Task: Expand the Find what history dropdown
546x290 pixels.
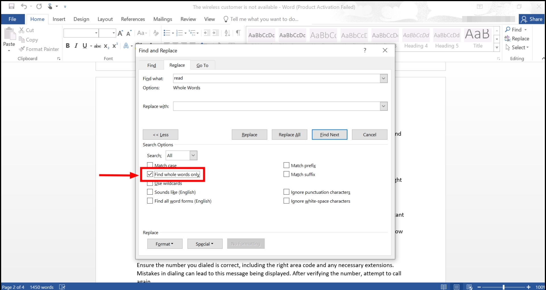Action: pos(384,78)
